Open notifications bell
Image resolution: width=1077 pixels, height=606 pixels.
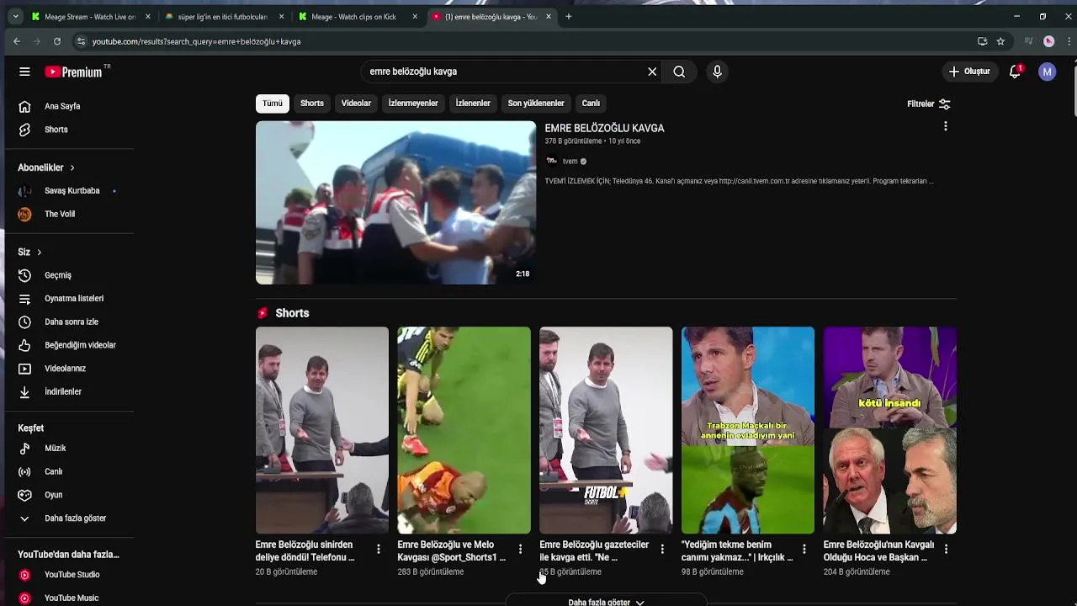coord(1015,72)
